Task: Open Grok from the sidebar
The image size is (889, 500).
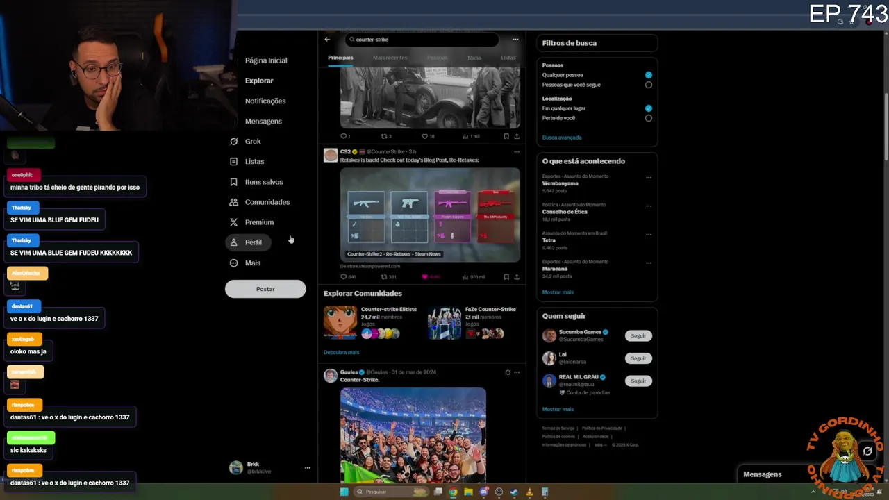Action: pos(245,141)
